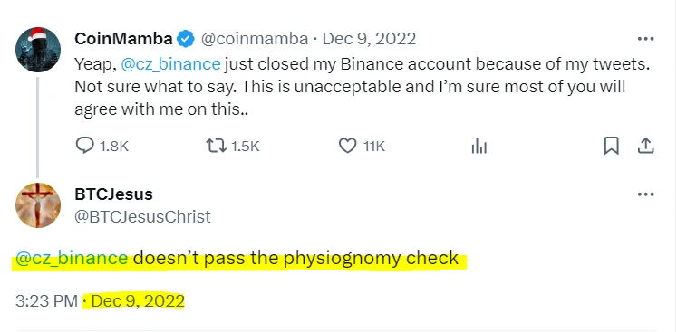The width and height of the screenshot is (677, 332).
Task: Open the reply icon on CoinMamba's tweet
Action: click(84, 146)
